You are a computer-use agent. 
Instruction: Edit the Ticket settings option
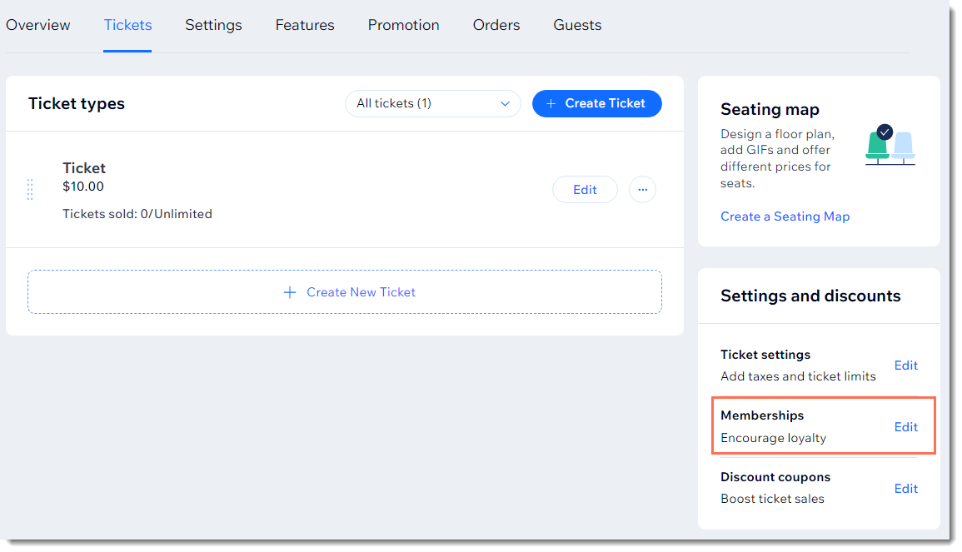pyautogui.click(x=905, y=366)
